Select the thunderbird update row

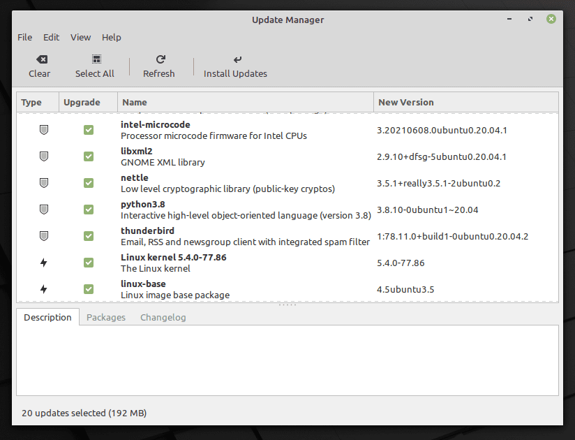(244, 236)
